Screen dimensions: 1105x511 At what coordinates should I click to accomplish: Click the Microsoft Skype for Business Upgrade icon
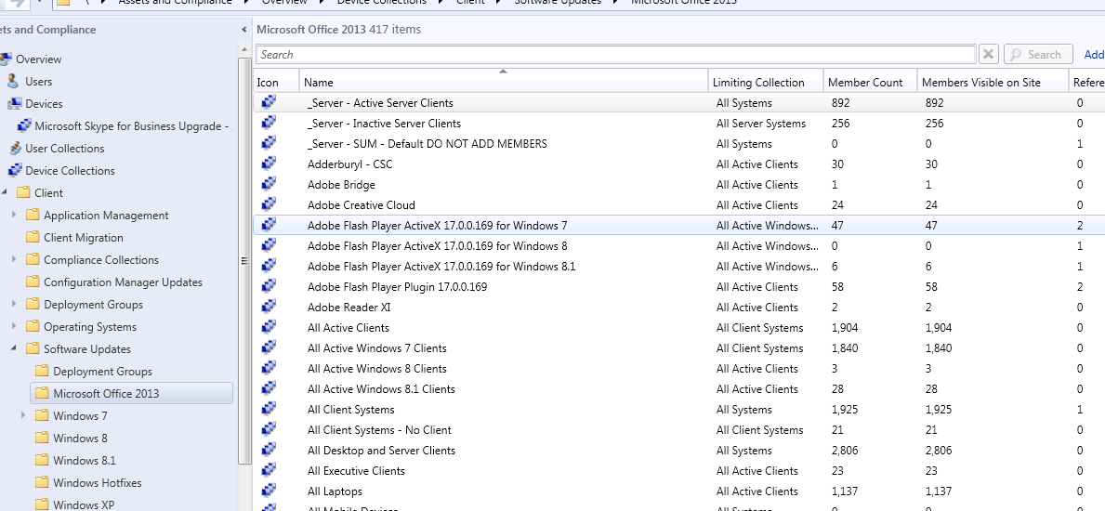[x=24, y=126]
